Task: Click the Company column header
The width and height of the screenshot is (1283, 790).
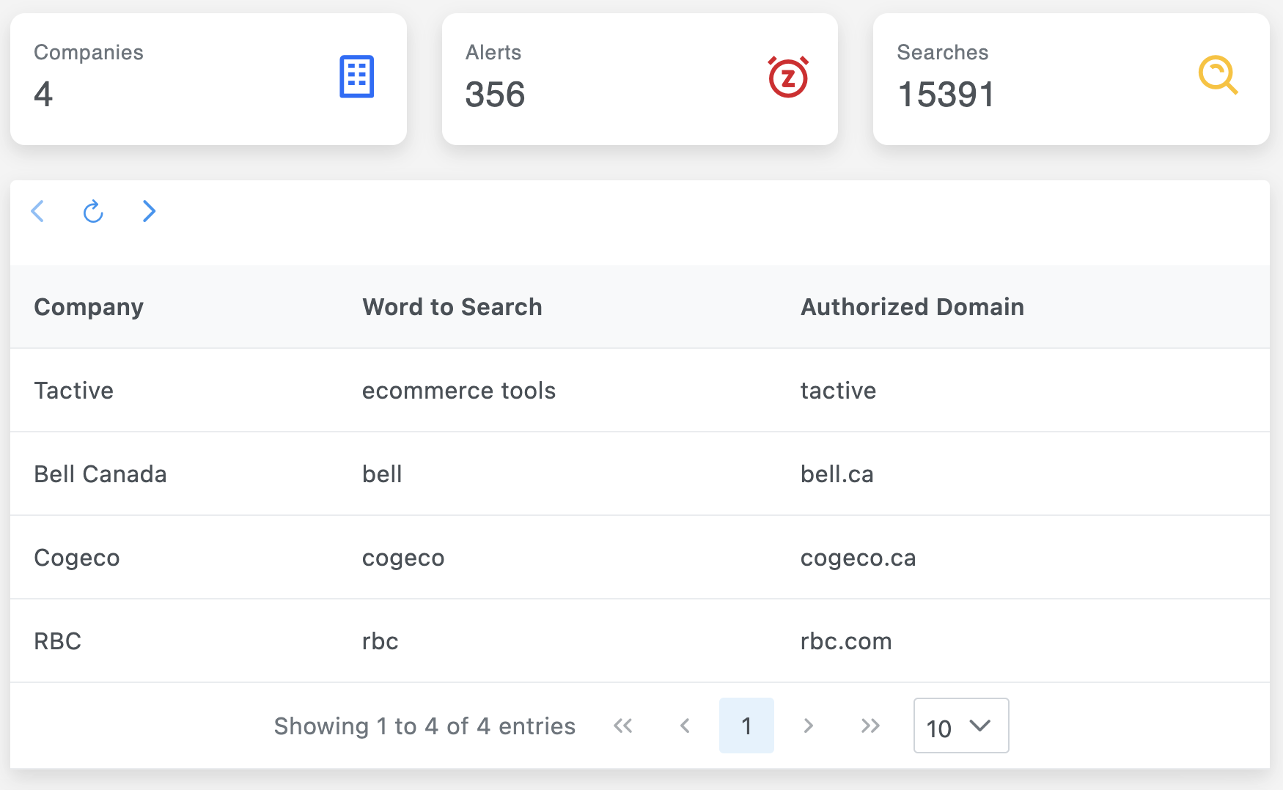Action: tap(89, 307)
